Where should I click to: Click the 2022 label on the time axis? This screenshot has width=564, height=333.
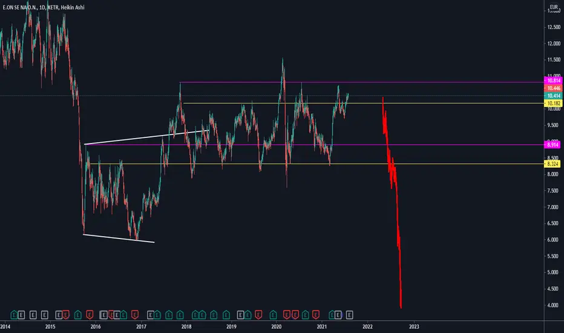coord(367,327)
